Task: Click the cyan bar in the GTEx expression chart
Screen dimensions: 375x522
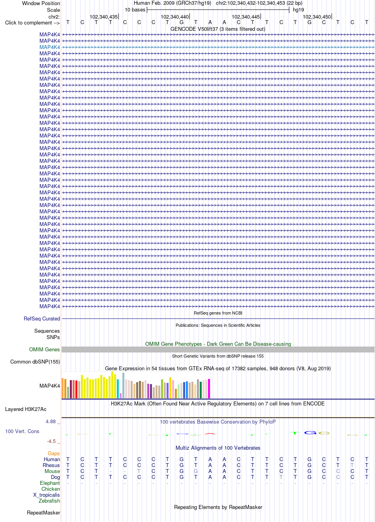Action: (118, 389)
